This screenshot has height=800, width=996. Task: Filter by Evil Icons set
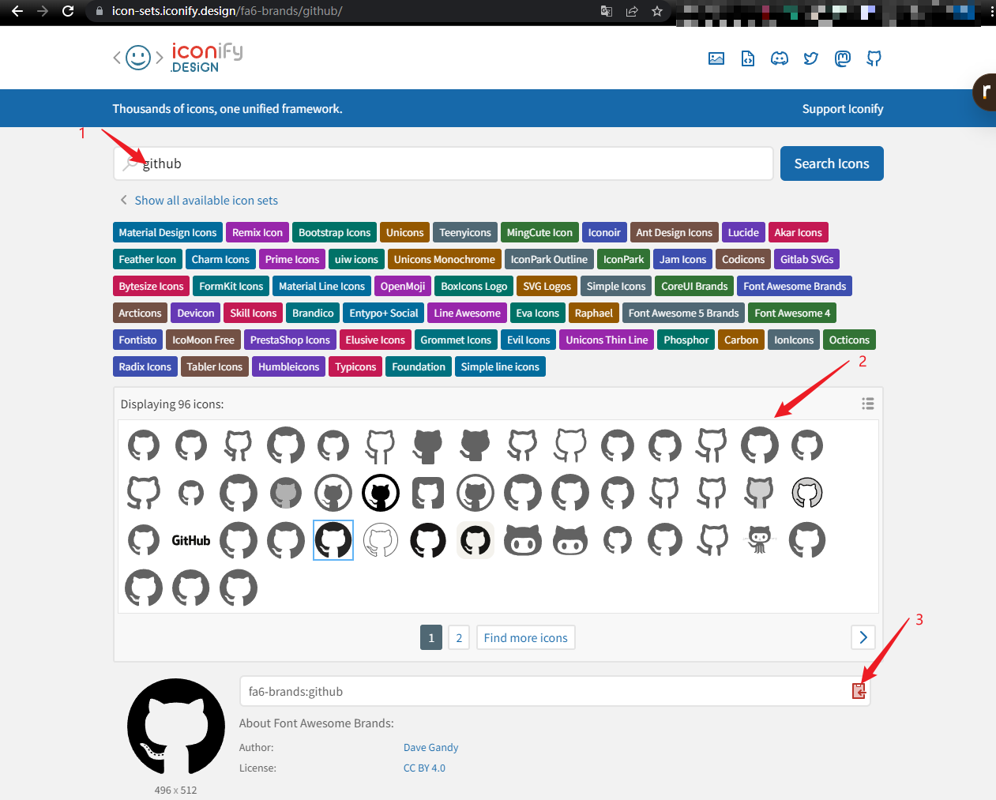(528, 340)
